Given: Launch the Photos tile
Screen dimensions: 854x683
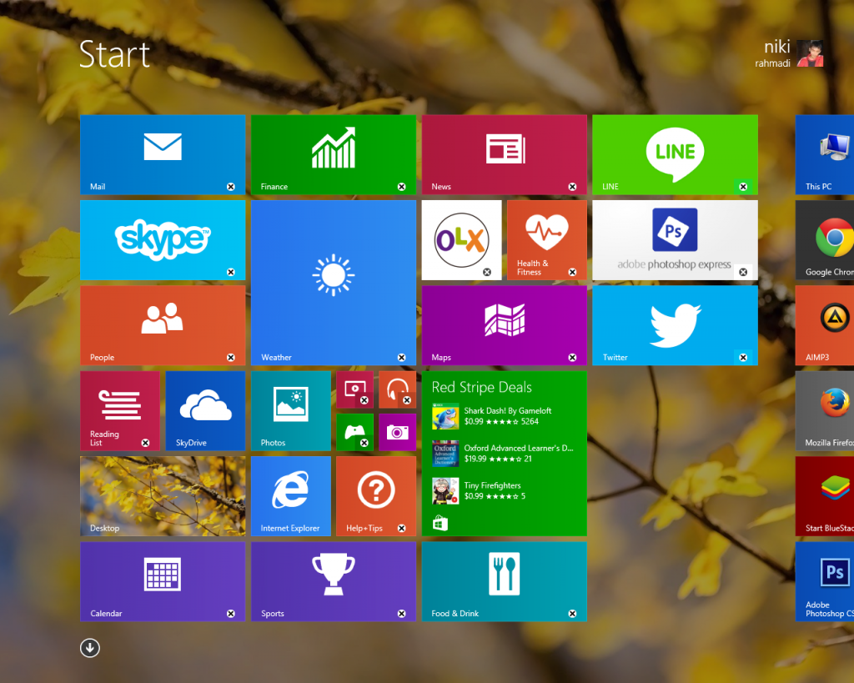Looking at the screenshot, I should 291,410.
